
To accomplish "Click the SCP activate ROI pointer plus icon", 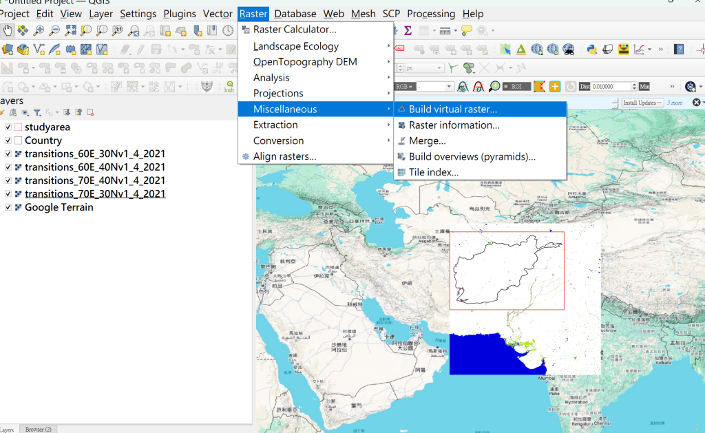I will coord(555,86).
